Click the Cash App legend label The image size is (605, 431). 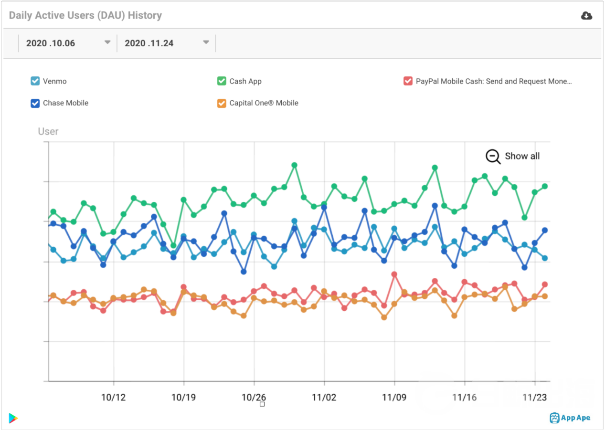(245, 81)
